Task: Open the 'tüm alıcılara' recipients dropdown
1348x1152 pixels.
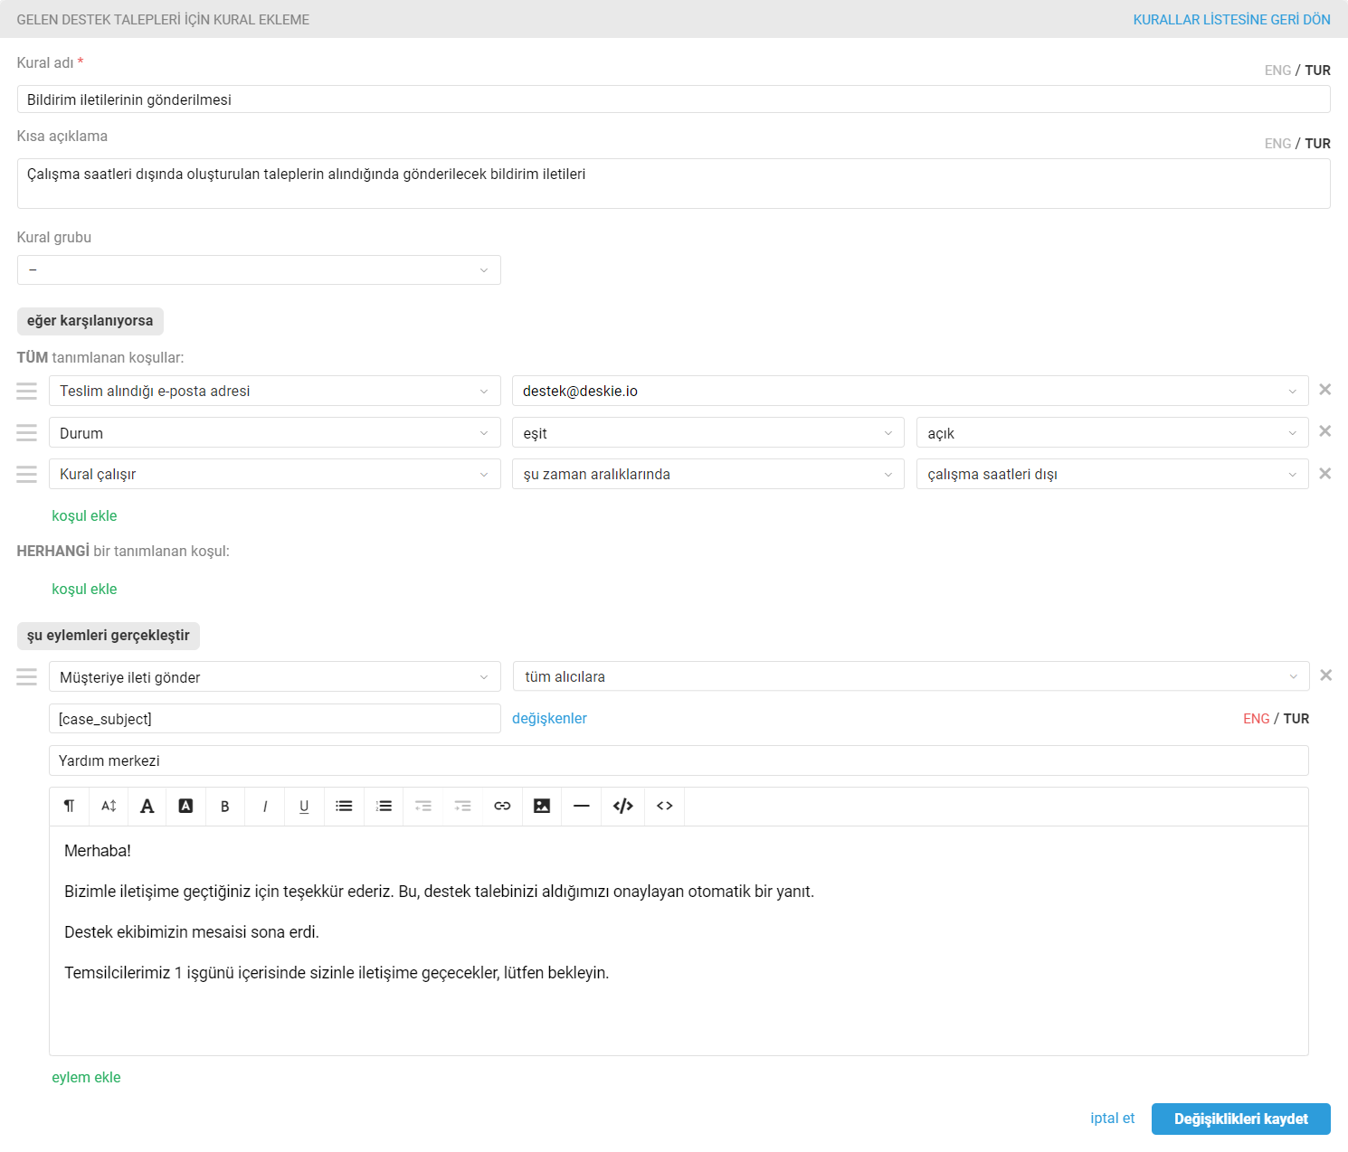Action: tap(910, 677)
